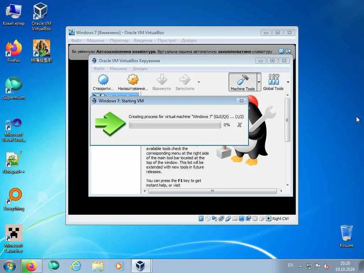This screenshot has width=364, height=273.
Task: Open the Supermium desktop shortcut
Action: 14,88
